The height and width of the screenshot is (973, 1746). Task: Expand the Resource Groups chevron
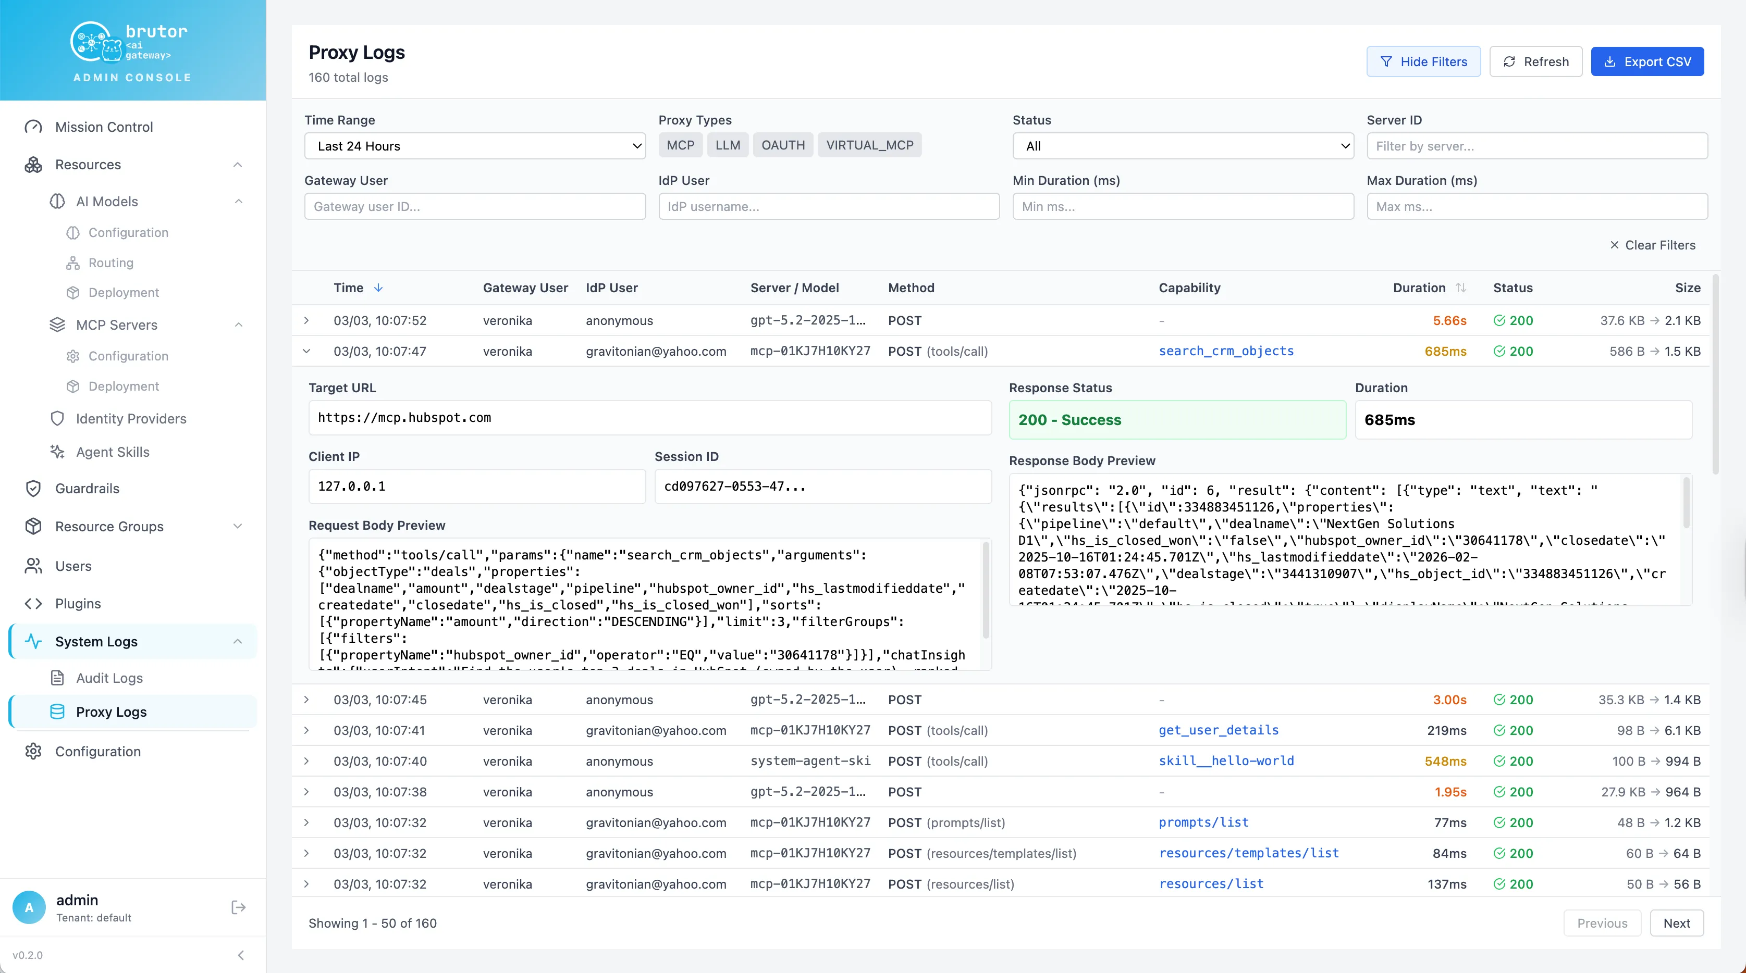tap(238, 527)
